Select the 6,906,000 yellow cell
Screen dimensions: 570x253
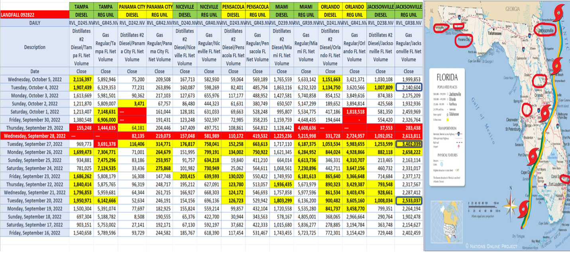106,120
